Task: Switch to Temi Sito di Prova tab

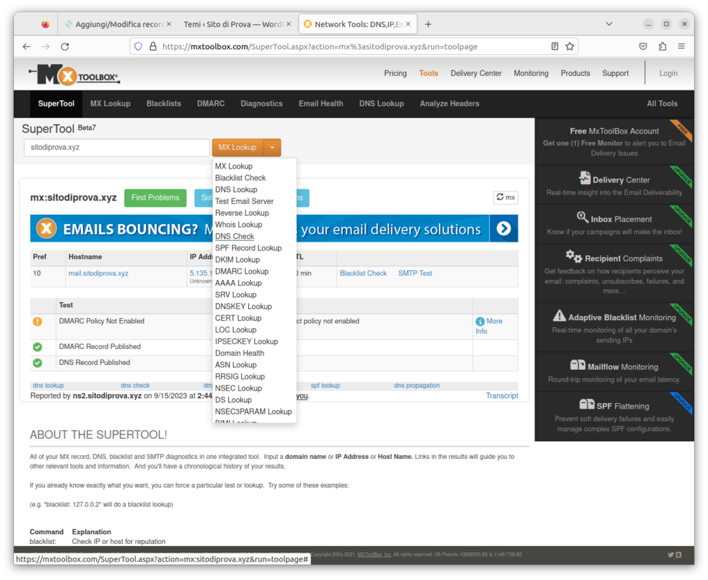Action: point(236,24)
